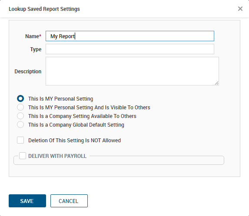Cancel the report settings dialog

pos(69,201)
